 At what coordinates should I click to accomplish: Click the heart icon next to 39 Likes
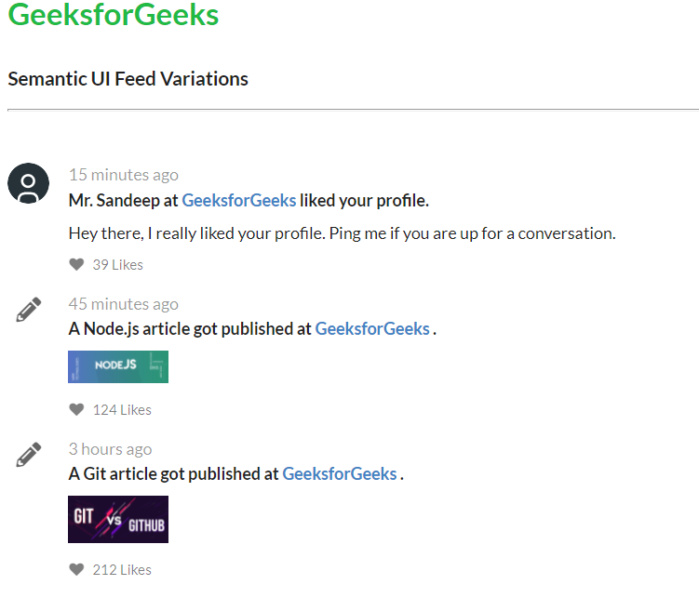pos(76,264)
